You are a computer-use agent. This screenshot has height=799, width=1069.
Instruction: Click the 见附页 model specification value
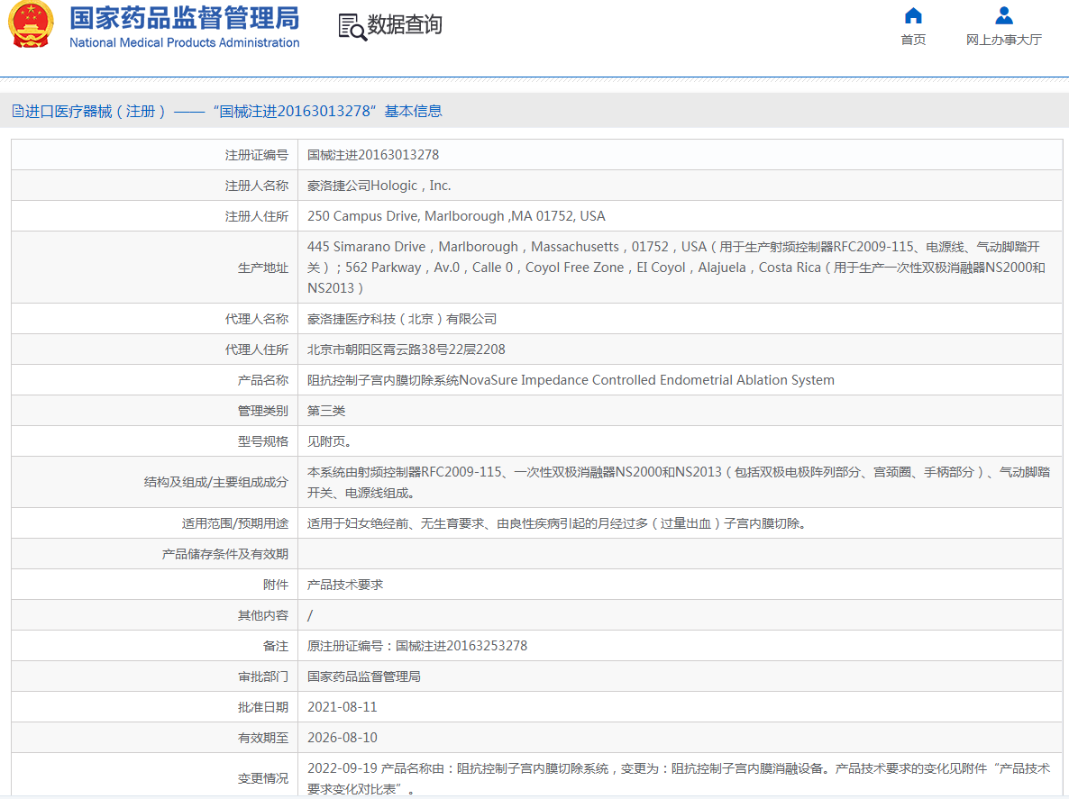click(x=329, y=441)
